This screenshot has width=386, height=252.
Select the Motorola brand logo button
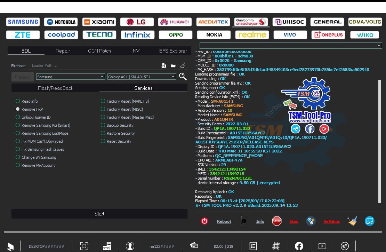click(x=61, y=22)
